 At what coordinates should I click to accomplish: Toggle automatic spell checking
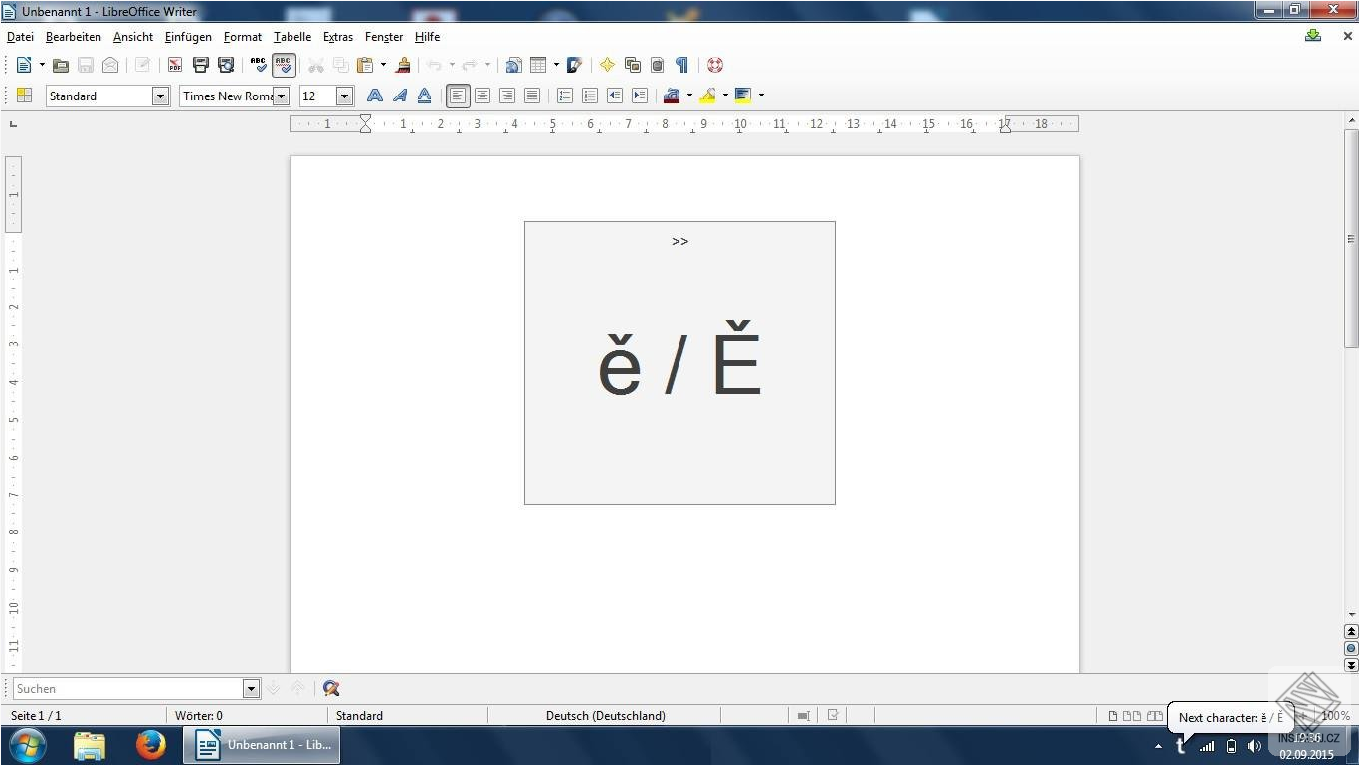[x=284, y=65]
